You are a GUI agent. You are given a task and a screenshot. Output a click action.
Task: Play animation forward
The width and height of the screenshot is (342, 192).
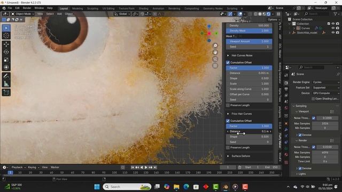(x=146, y=167)
